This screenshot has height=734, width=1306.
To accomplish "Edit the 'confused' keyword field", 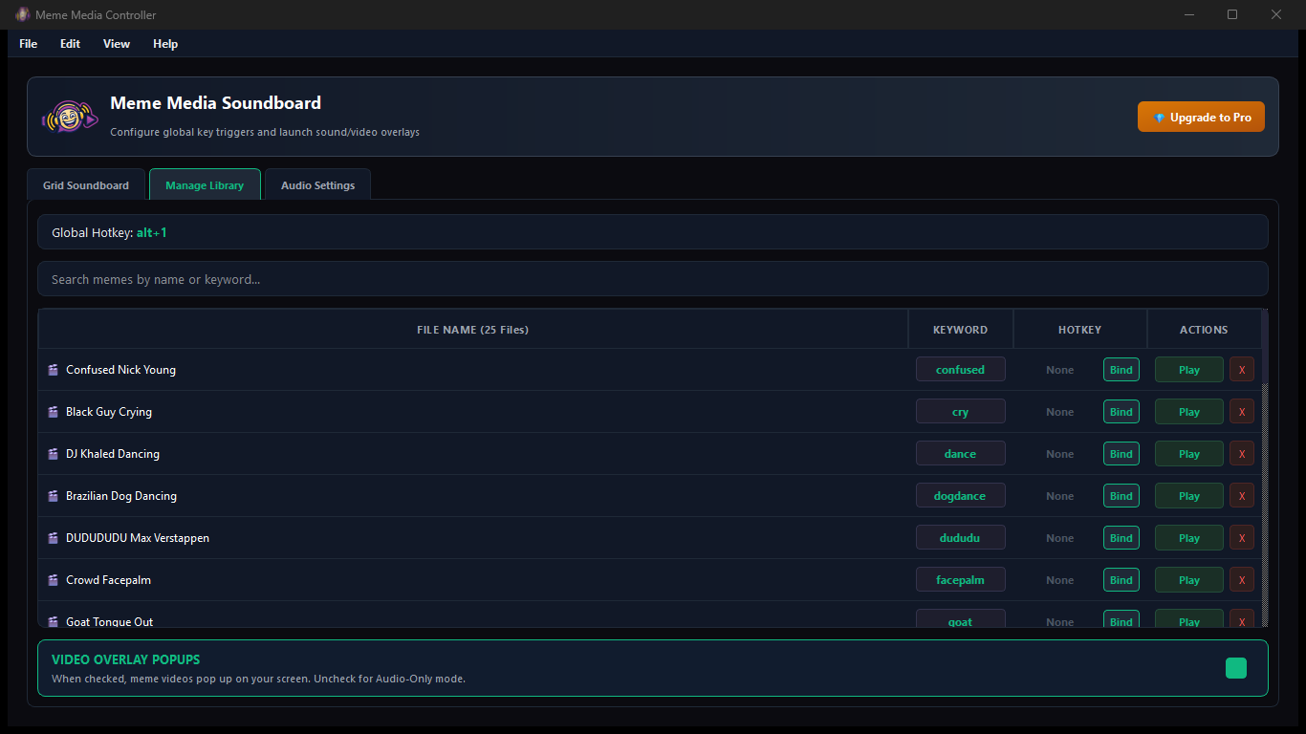I will pos(961,370).
